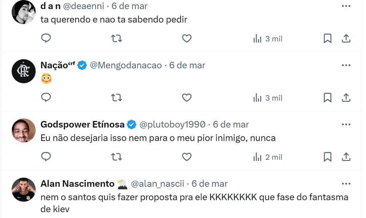Open more options for d a n's tweet
The height and width of the screenshot is (218, 366).
pyautogui.click(x=346, y=6)
